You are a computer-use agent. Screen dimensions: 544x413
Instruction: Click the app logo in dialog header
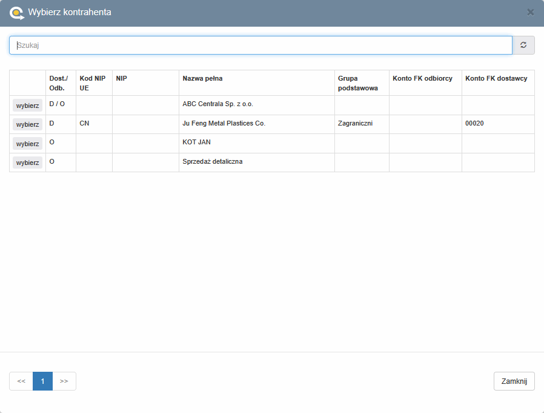16,12
